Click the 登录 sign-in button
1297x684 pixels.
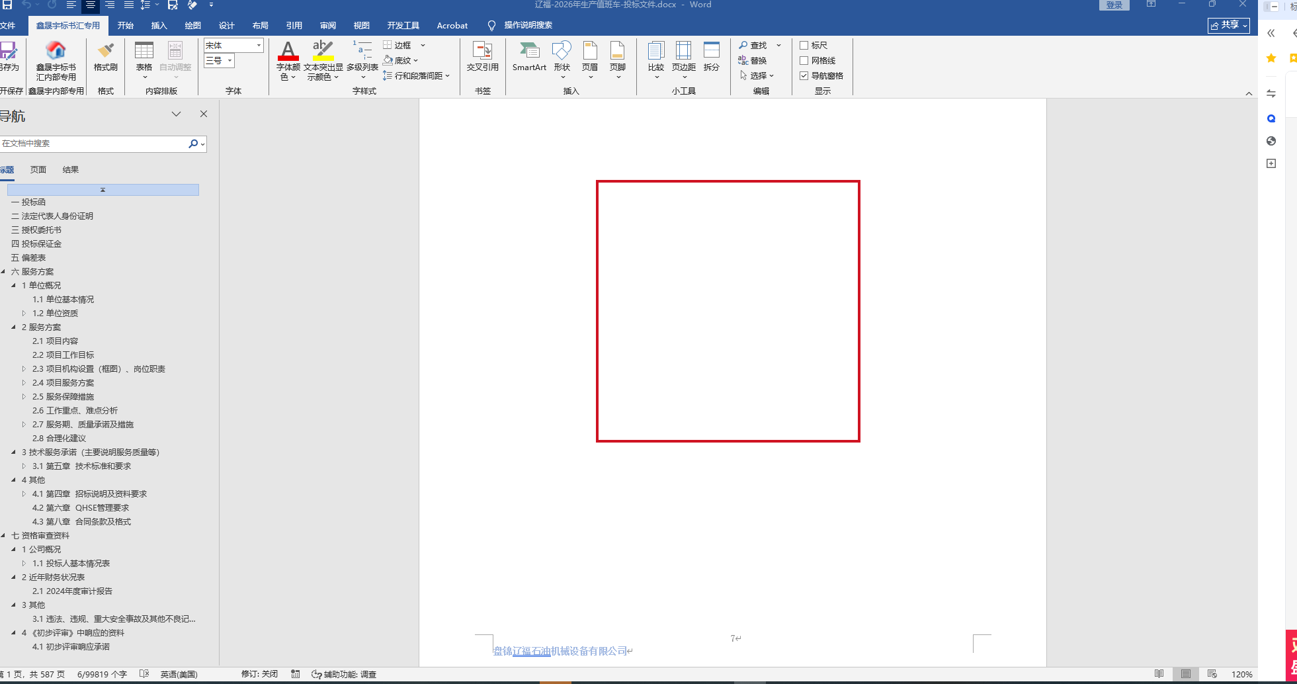pos(1114,5)
